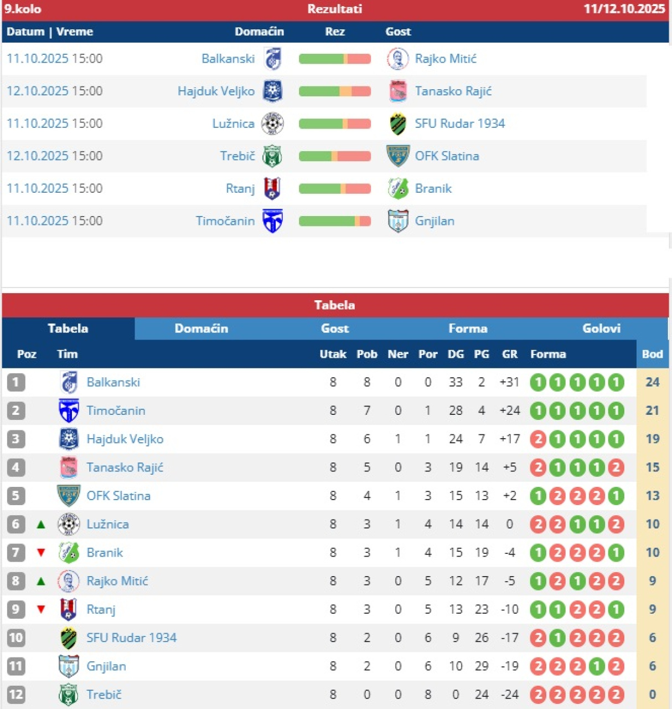Switch to the Gost table tab
The image size is (672, 709).
pyautogui.click(x=335, y=328)
